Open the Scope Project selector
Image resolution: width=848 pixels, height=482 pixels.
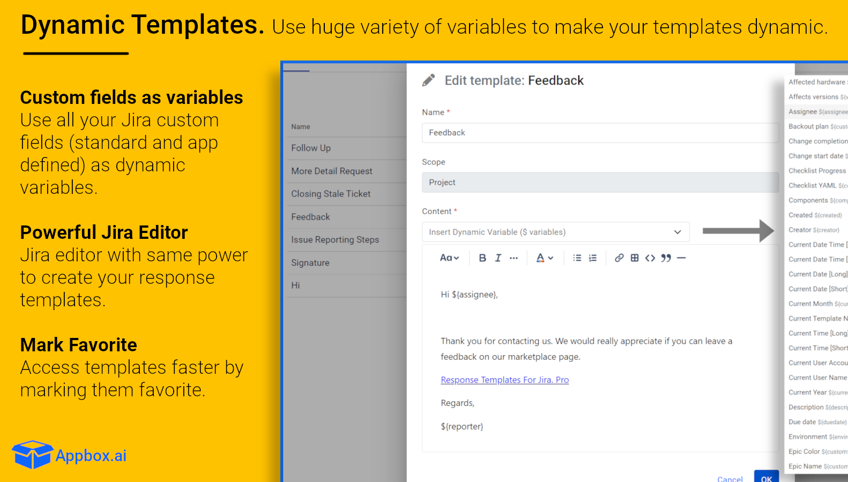[x=600, y=183]
